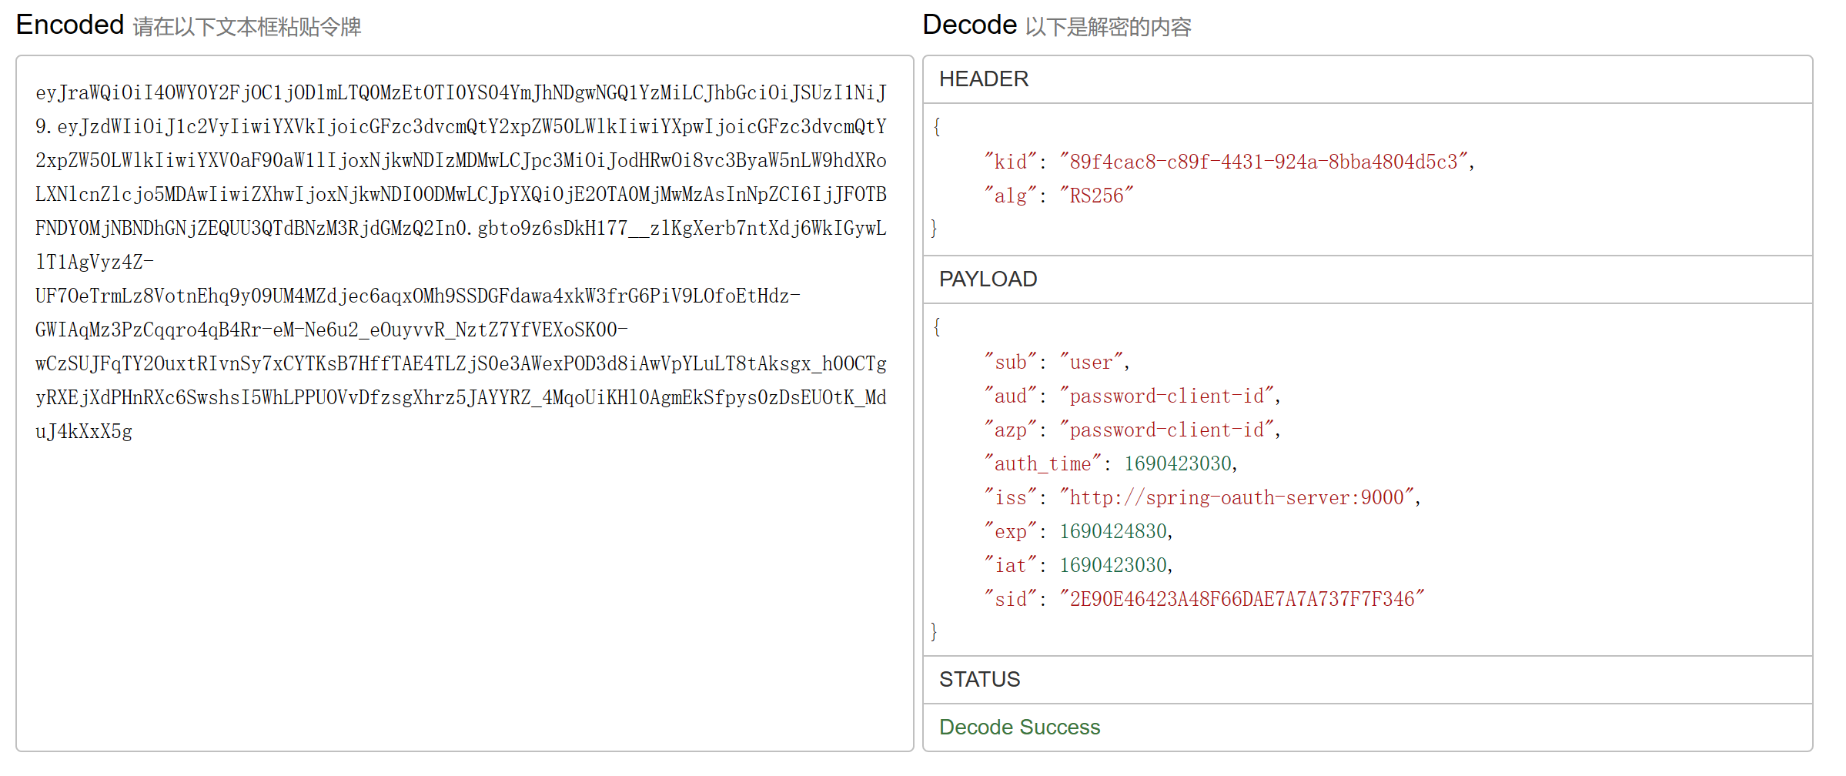Click the token line starting yRXEjXdPHnRXc6Swshs
The image size is (1846, 776).
point(461,397)
